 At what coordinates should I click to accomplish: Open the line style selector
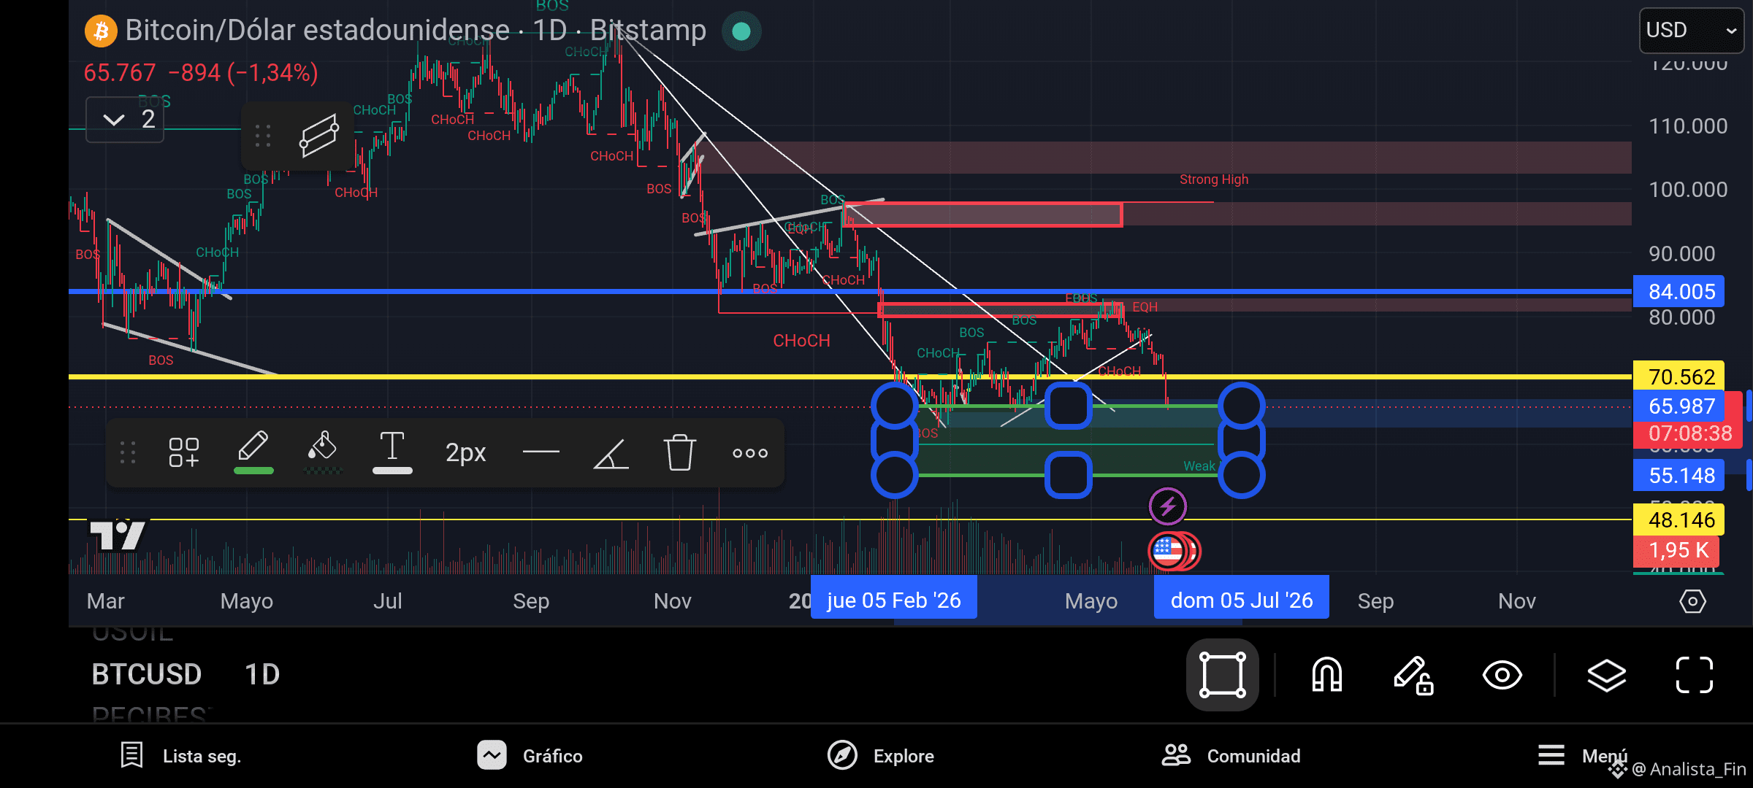pyautogui.click(x=541, y=452)
